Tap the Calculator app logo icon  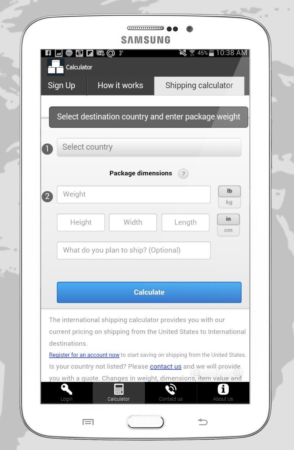tap(56, 67)
